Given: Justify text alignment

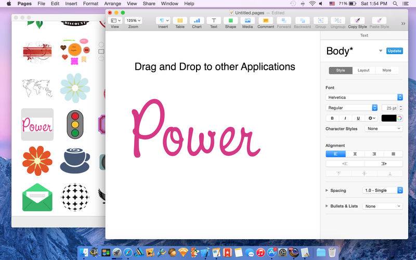Looking at the screenshot, I should click(x=394, y=154).
